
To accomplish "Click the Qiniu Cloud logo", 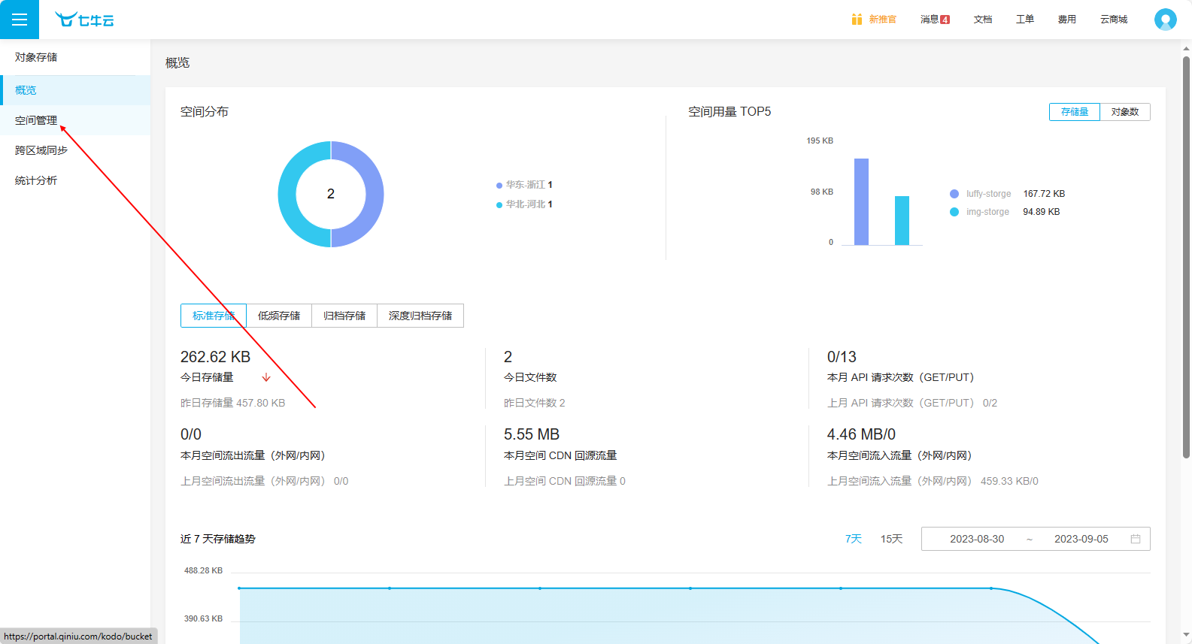I will pyautogui.click(x=84, y=20).
